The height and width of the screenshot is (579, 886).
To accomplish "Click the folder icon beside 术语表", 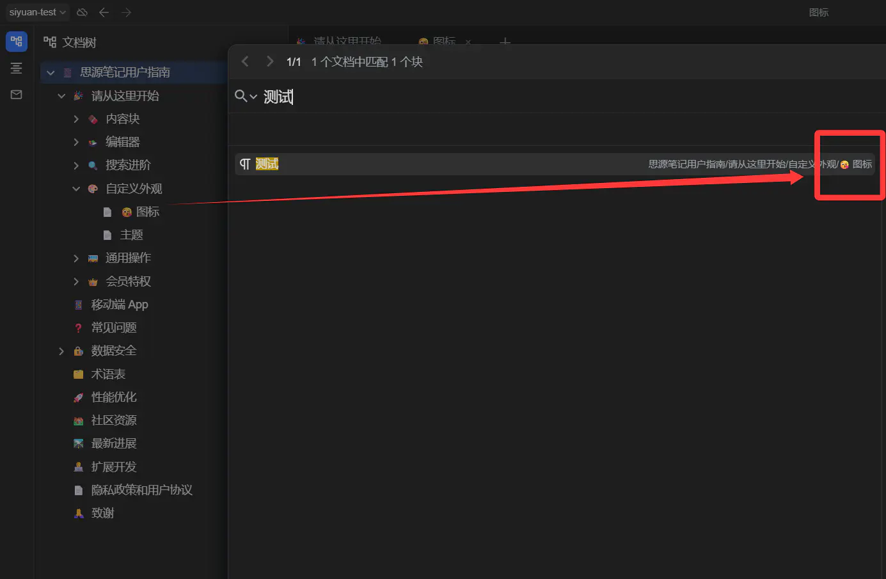I will click(x=78, y=374).
